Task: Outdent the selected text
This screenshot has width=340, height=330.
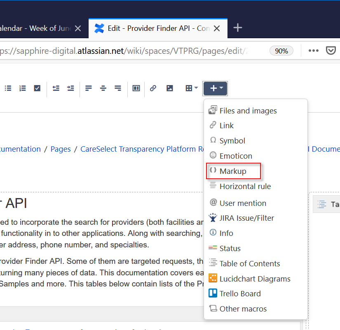Action: click(56, 88)
